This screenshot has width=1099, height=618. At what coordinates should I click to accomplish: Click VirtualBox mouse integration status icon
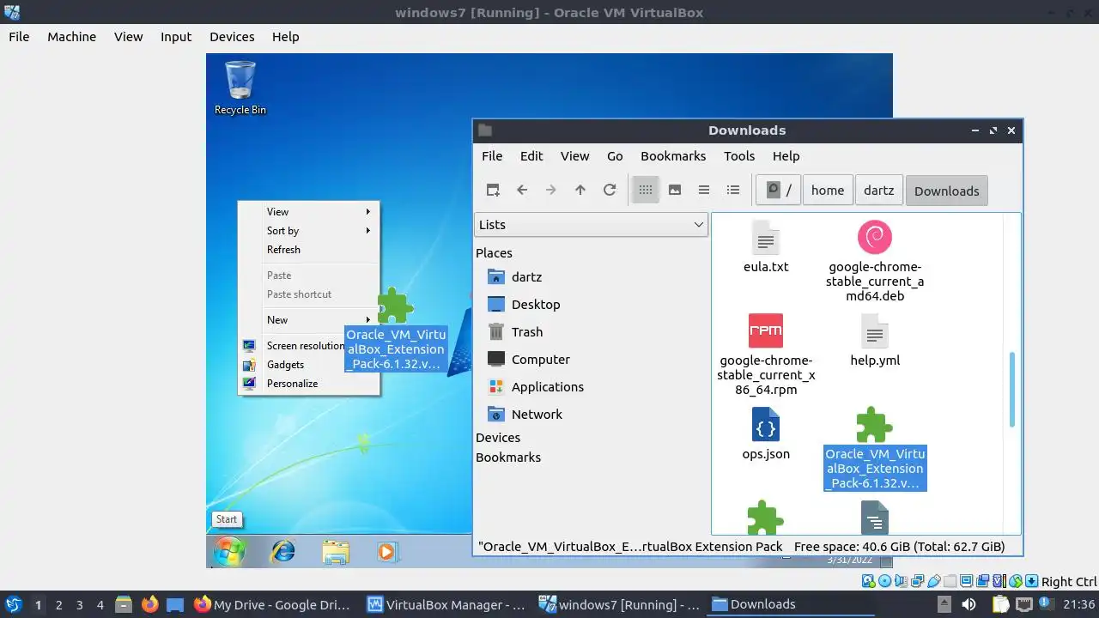click(x=1015, y=581)
